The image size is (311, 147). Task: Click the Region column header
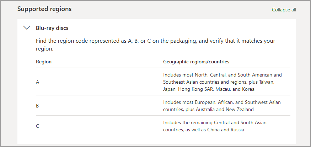44,62
